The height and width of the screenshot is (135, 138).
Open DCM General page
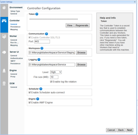click(x=13, y=87)
